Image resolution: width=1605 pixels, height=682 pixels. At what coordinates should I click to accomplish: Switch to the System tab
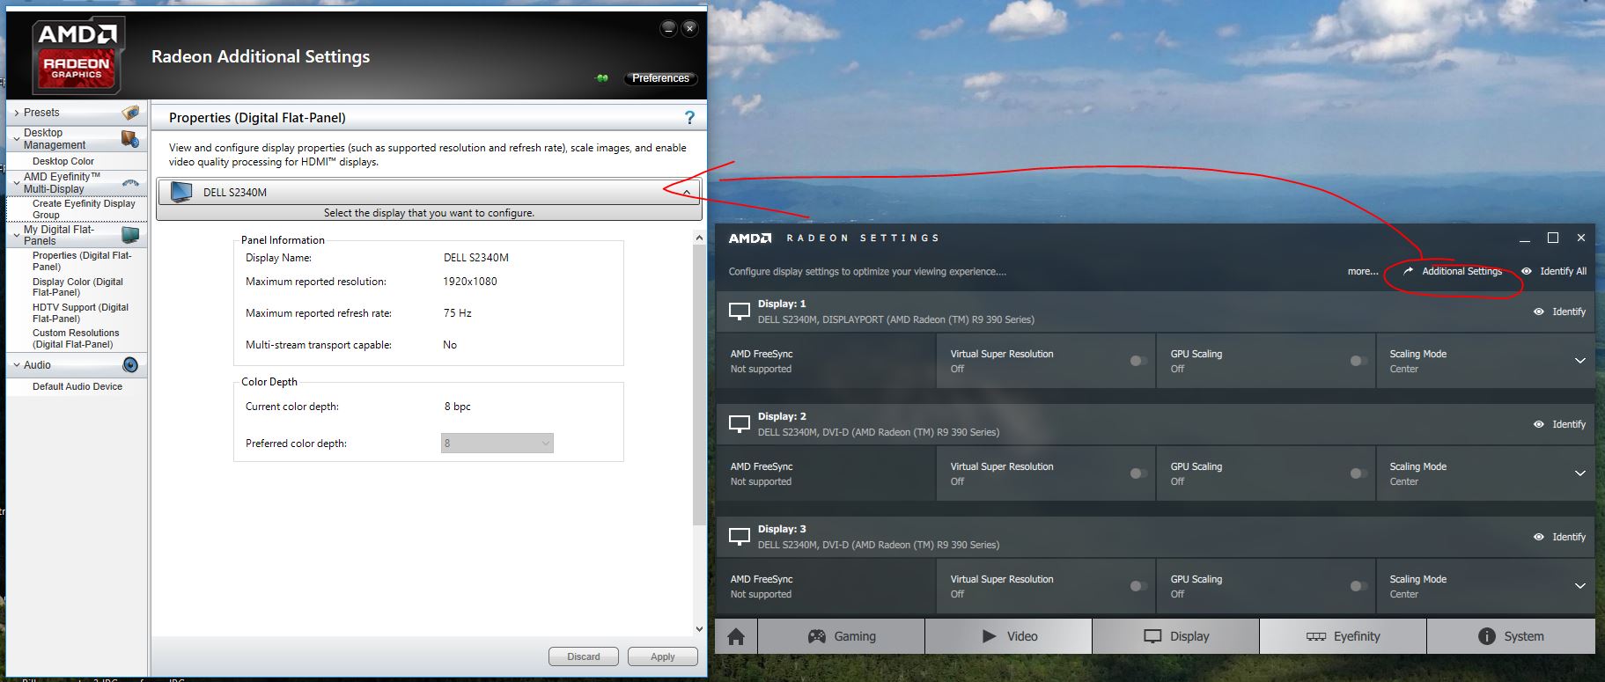(1511, 636)
